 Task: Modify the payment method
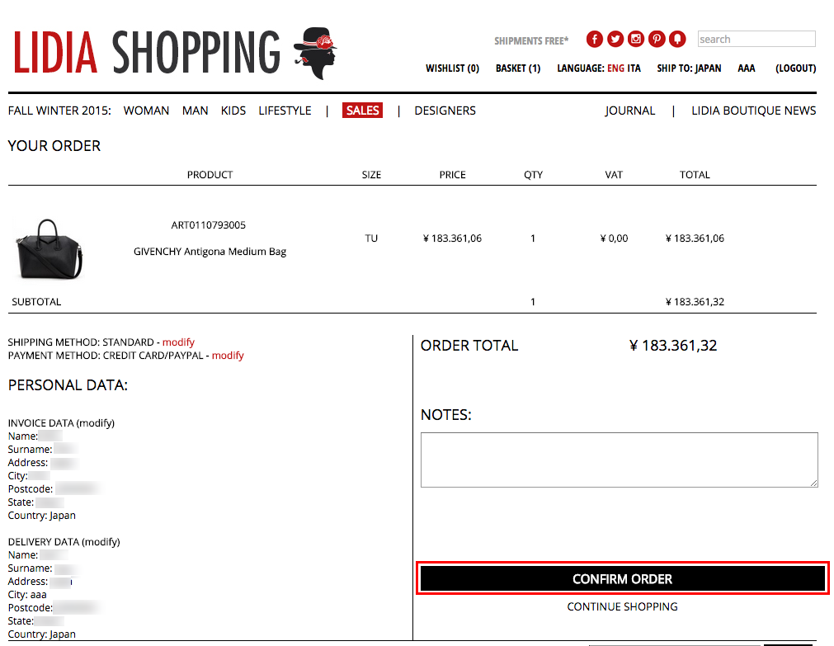tap(228, 356)
